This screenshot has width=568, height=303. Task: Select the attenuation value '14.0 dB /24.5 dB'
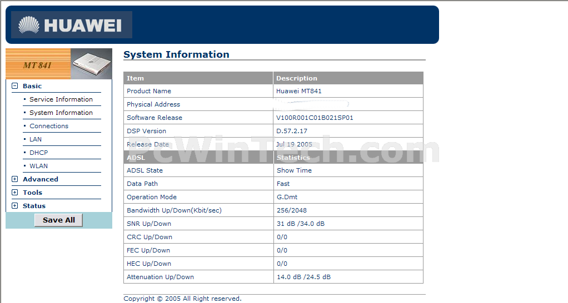click(303, 277)
